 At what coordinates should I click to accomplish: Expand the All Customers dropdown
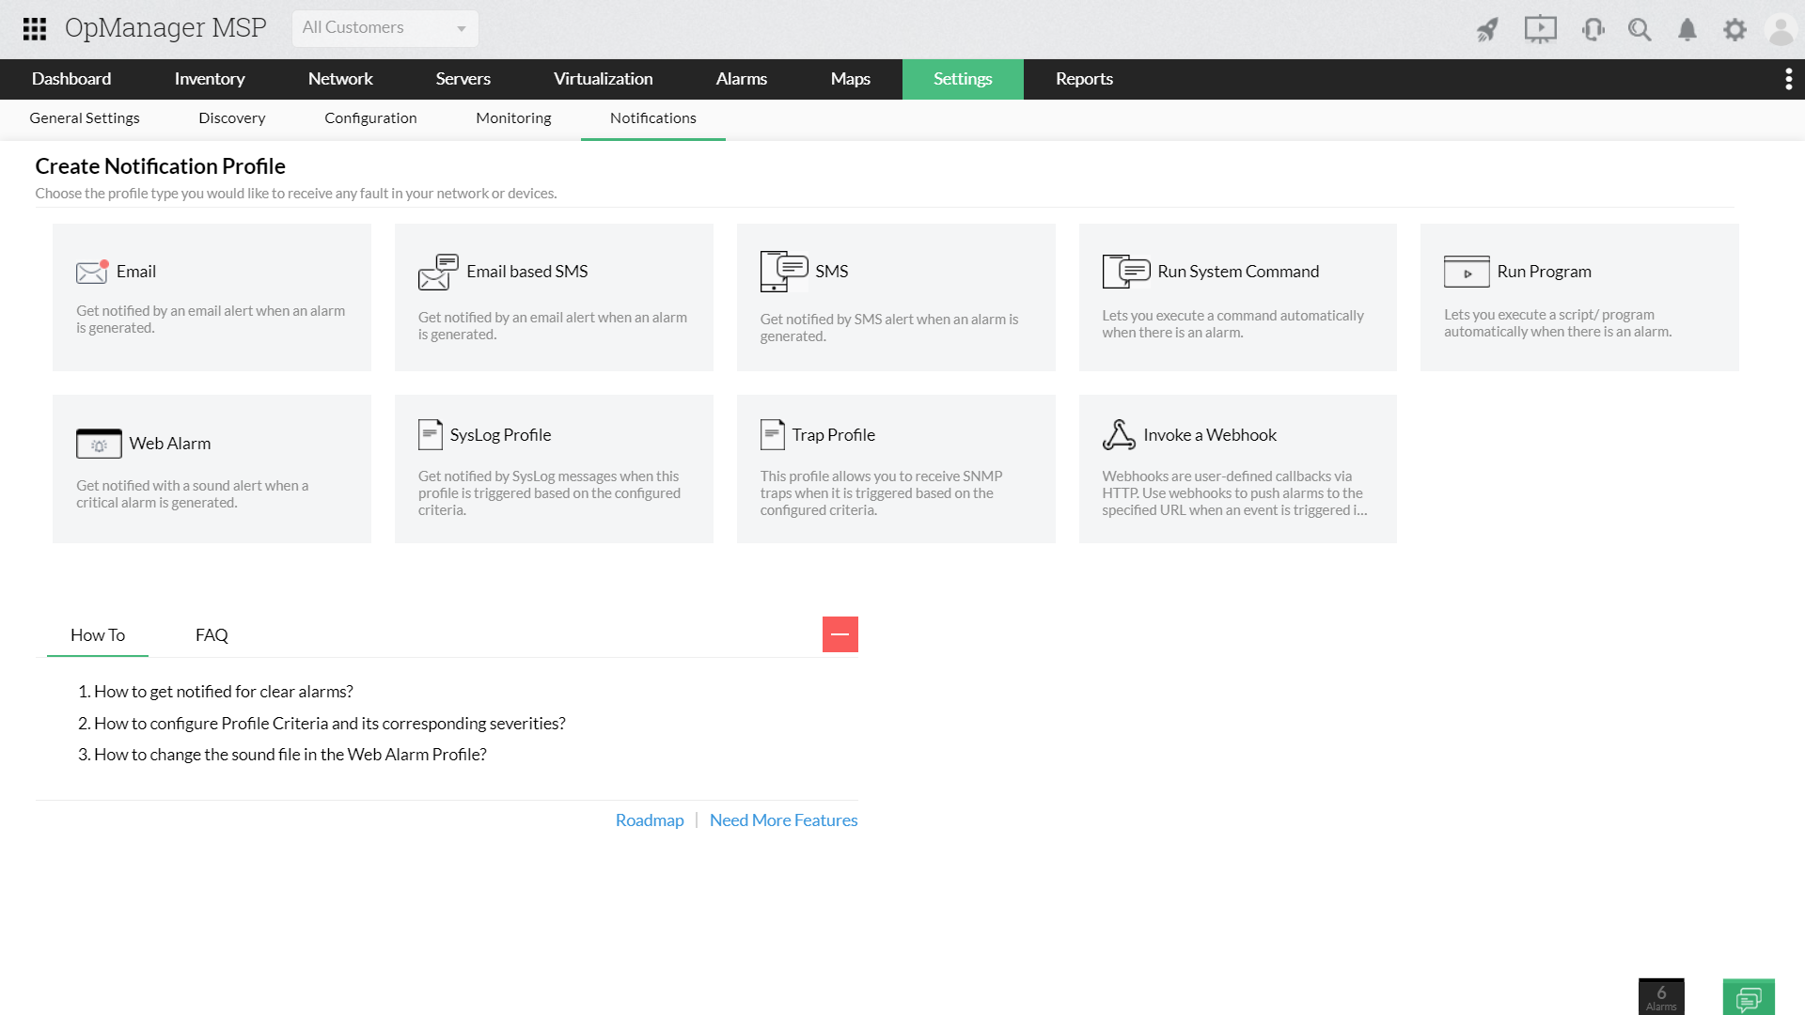tap(385, 28)
